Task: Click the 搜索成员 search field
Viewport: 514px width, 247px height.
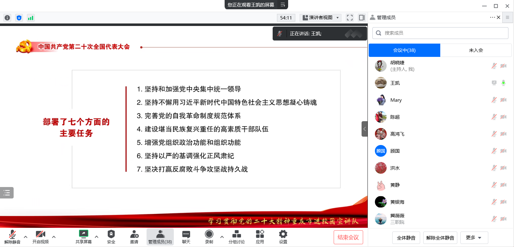Action: coord(440,33)
